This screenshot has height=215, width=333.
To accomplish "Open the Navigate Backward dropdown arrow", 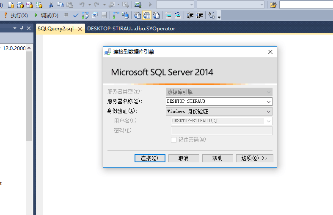I will tap(118, 5).
